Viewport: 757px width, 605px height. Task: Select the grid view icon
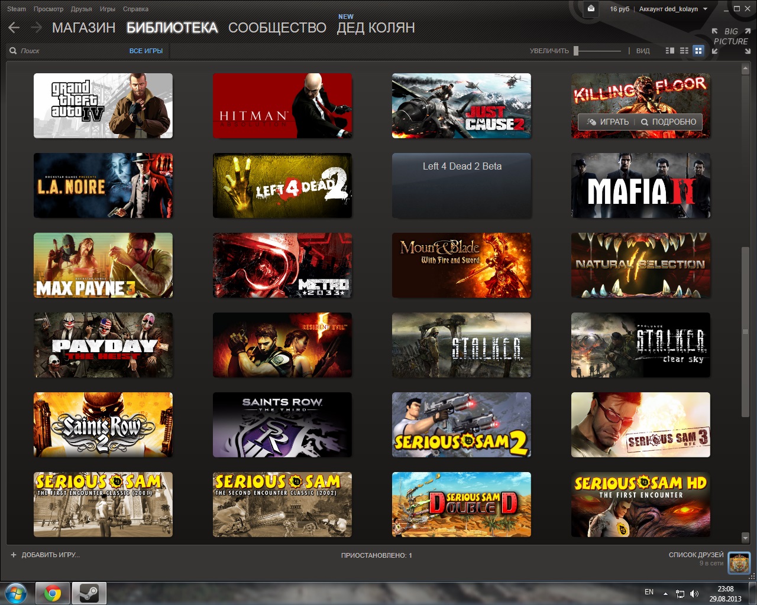point(698,51)
